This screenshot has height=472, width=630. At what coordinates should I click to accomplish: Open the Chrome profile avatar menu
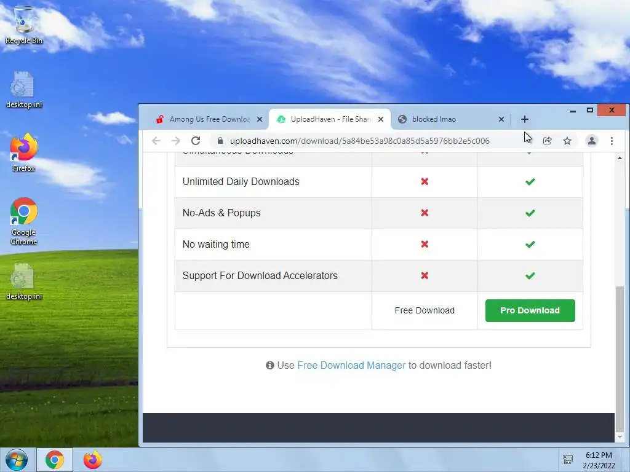click(x=591, y=141)
